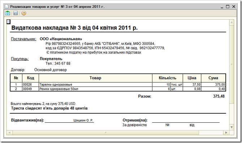The image size is (242, 143).
Task: Click the 'Код' column header
Action: point(31,78)
